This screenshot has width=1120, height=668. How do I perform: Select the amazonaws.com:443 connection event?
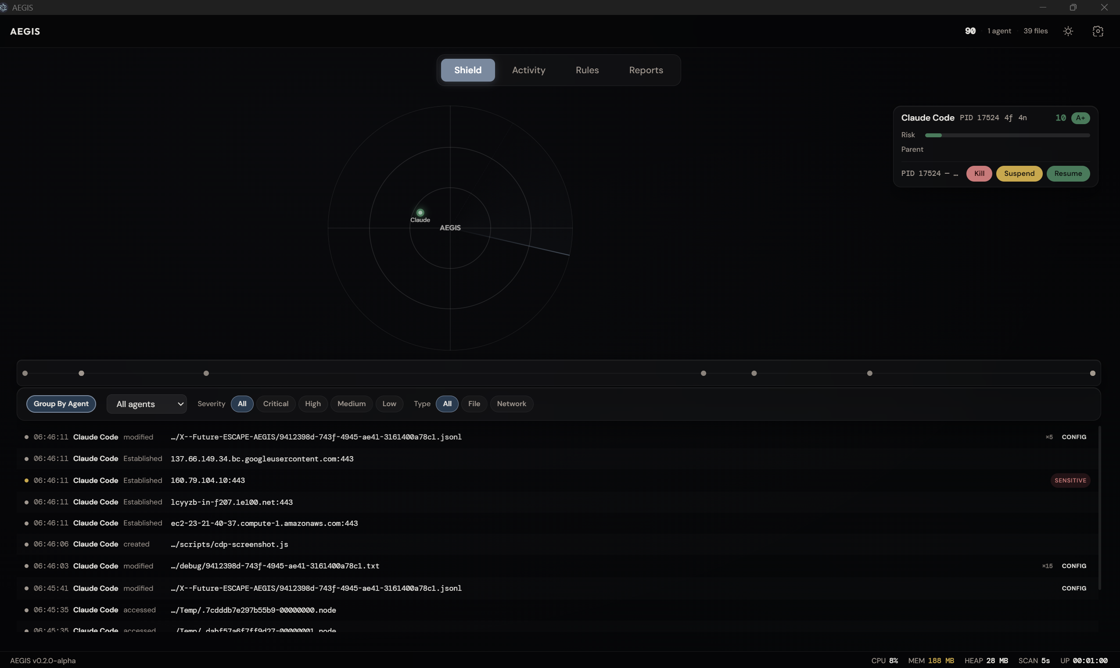557,523
